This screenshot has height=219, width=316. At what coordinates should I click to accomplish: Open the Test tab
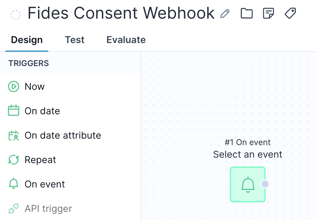[x=75, y=40]
